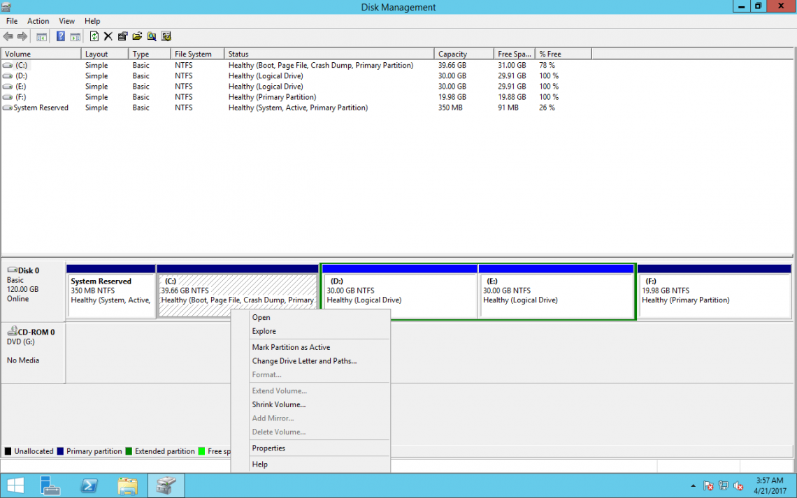Open the Action menu
Screen dimensions: 797x498
click(38, 21)
